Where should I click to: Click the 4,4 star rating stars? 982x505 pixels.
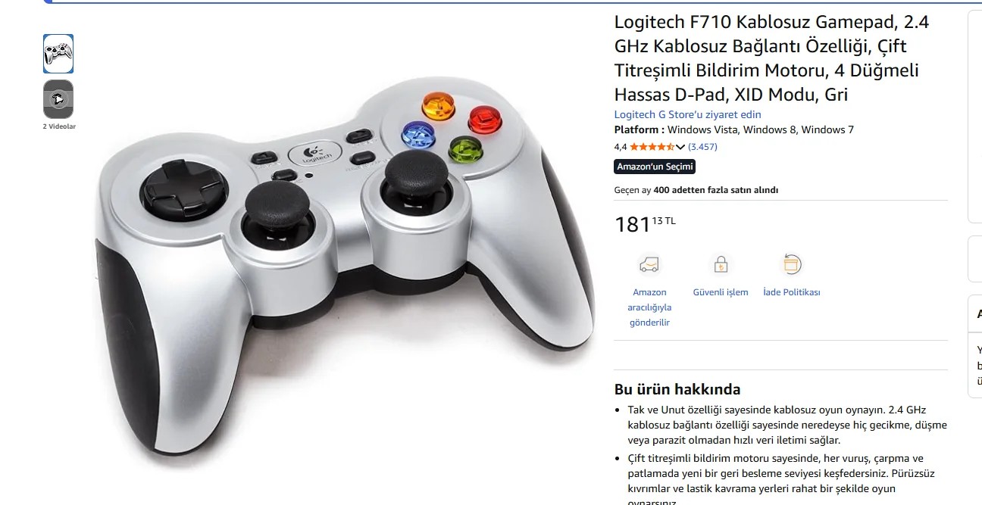coord(652,147)
